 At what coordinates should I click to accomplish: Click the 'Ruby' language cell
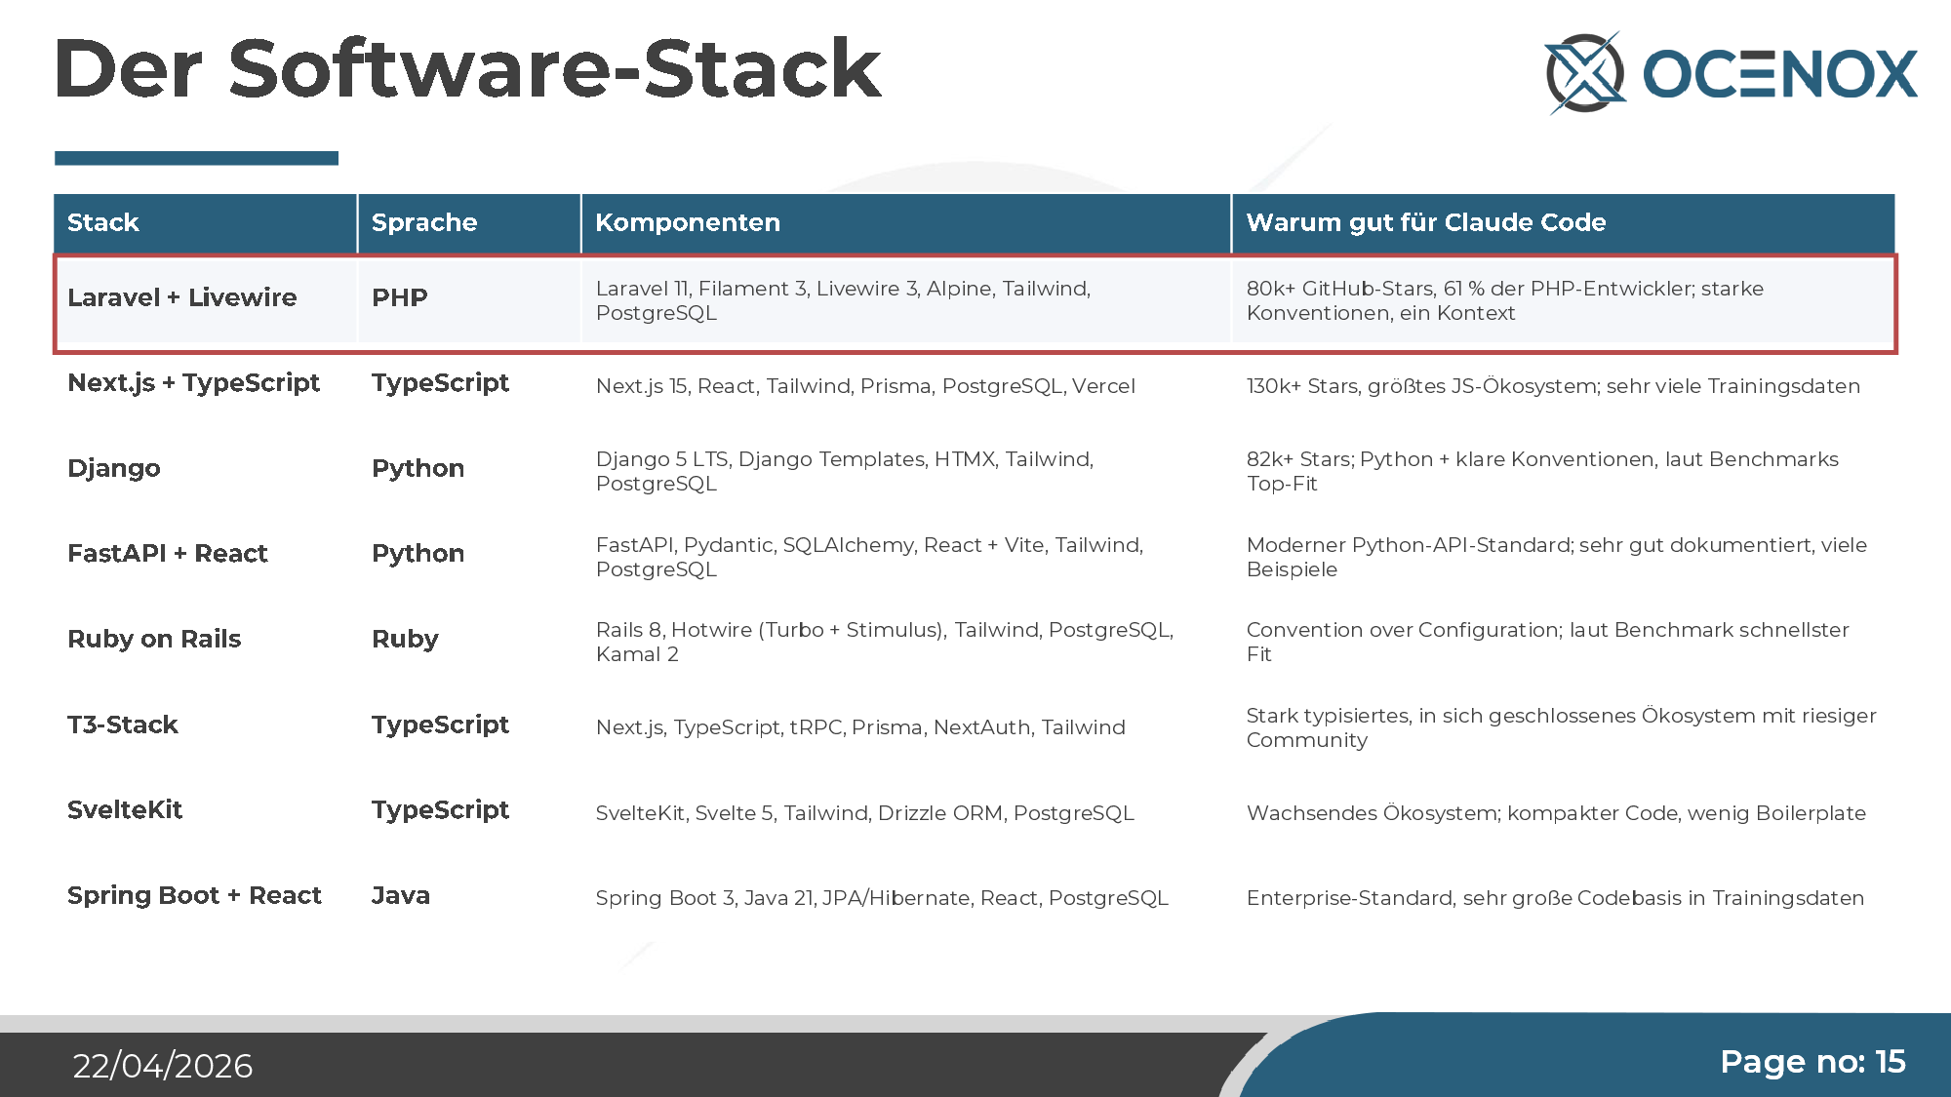click(469, 641)
